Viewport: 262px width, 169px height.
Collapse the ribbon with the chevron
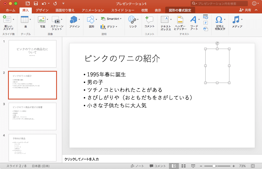coord(256,10)
